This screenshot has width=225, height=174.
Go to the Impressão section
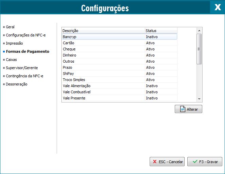pos(14,43)
